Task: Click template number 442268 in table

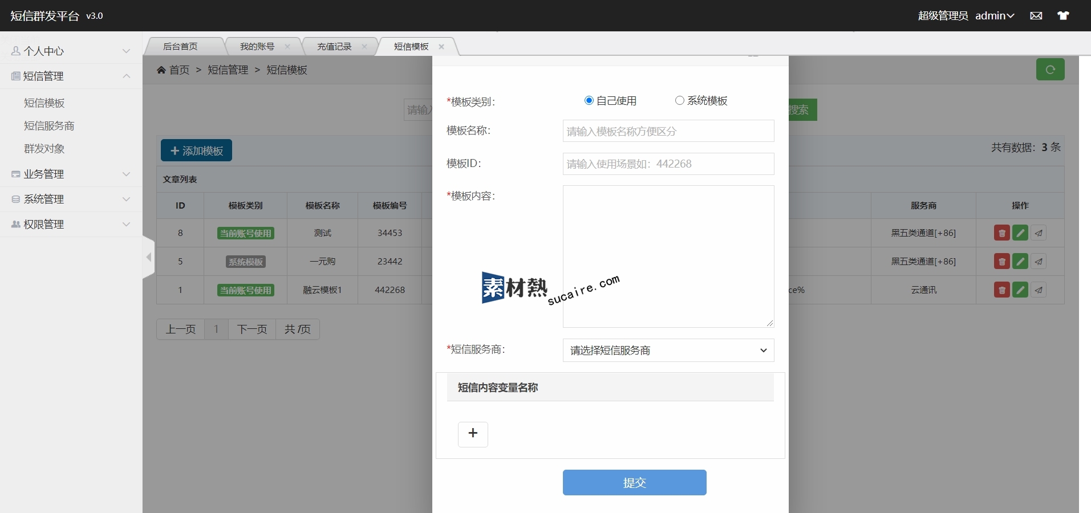Action: (x=390, y=290)
